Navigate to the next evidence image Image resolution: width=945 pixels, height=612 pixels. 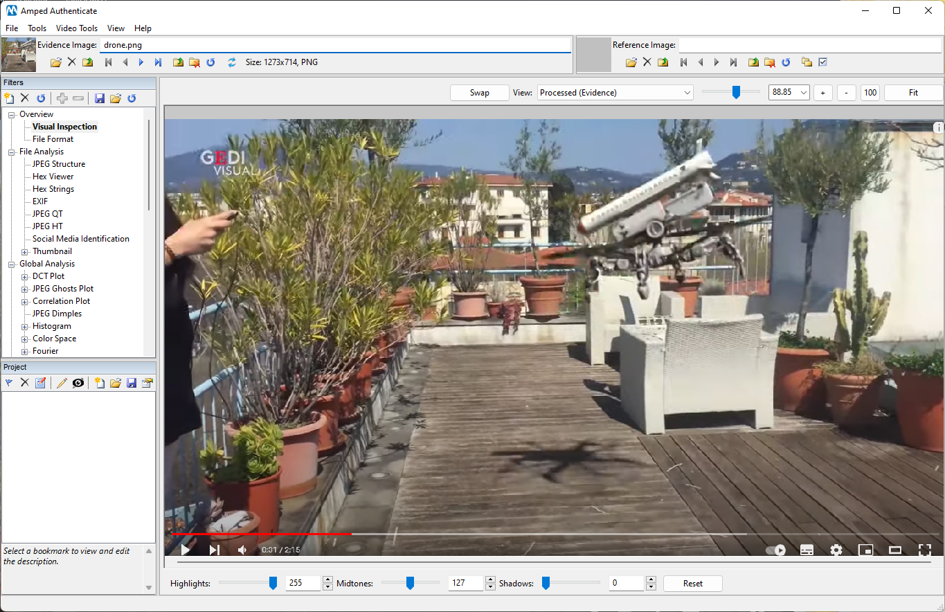tap(141, 62)
